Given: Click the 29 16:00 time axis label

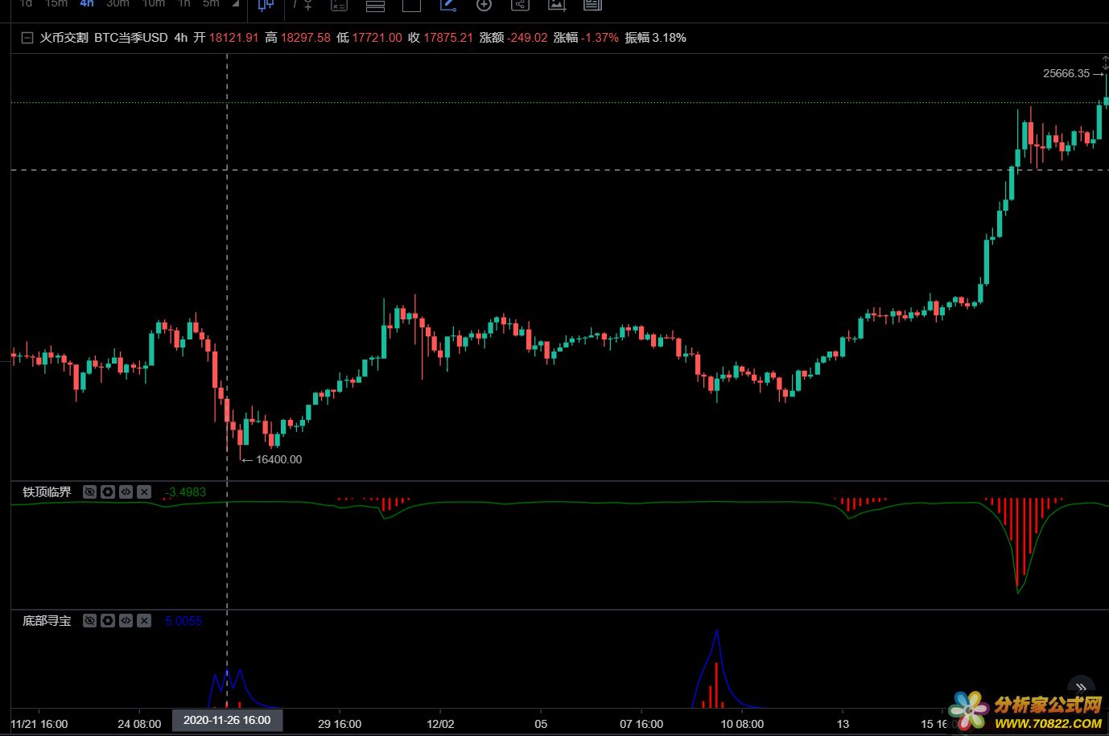Looking at the screenshot, I should click(340, 724).
